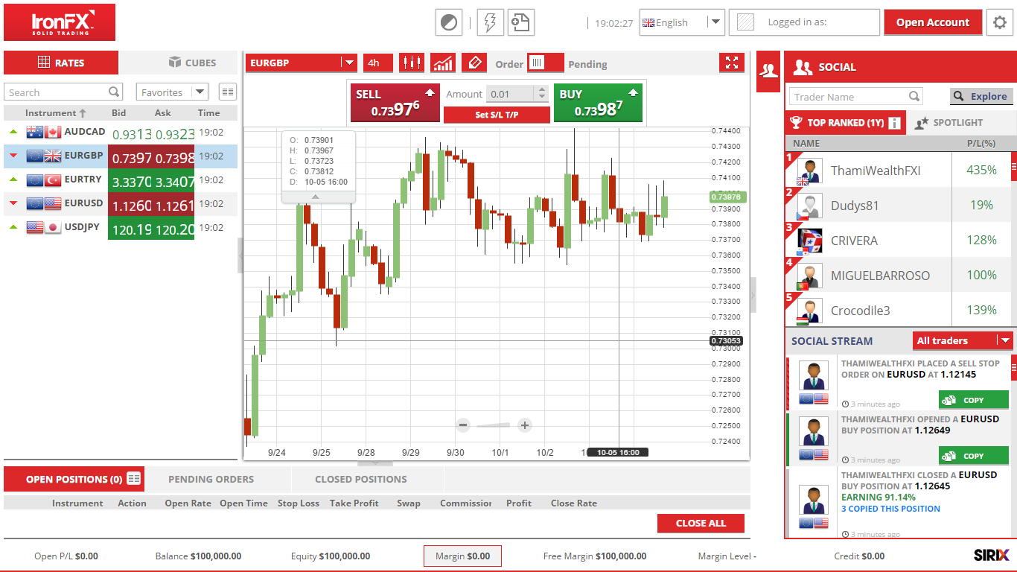
Task: Click the Set S/L T/P button
Action: coord(497,115)
